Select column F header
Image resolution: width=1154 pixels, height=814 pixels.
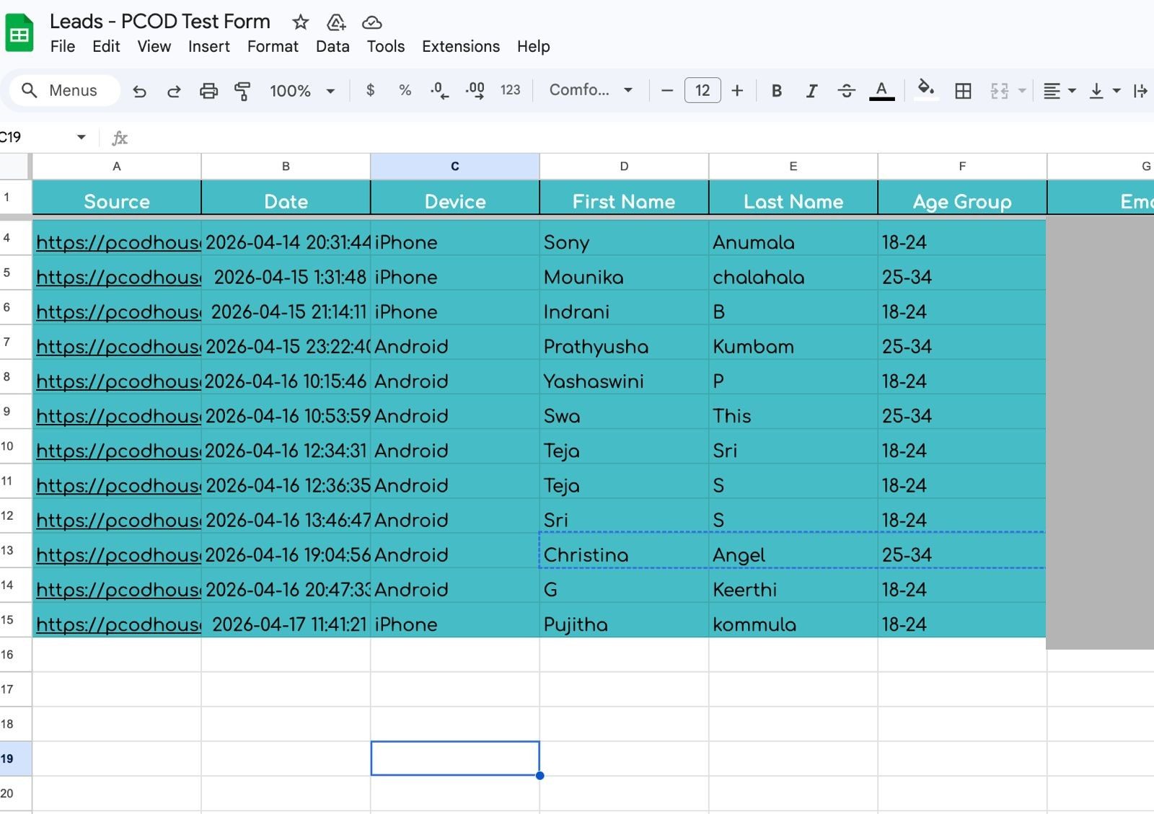962,166
